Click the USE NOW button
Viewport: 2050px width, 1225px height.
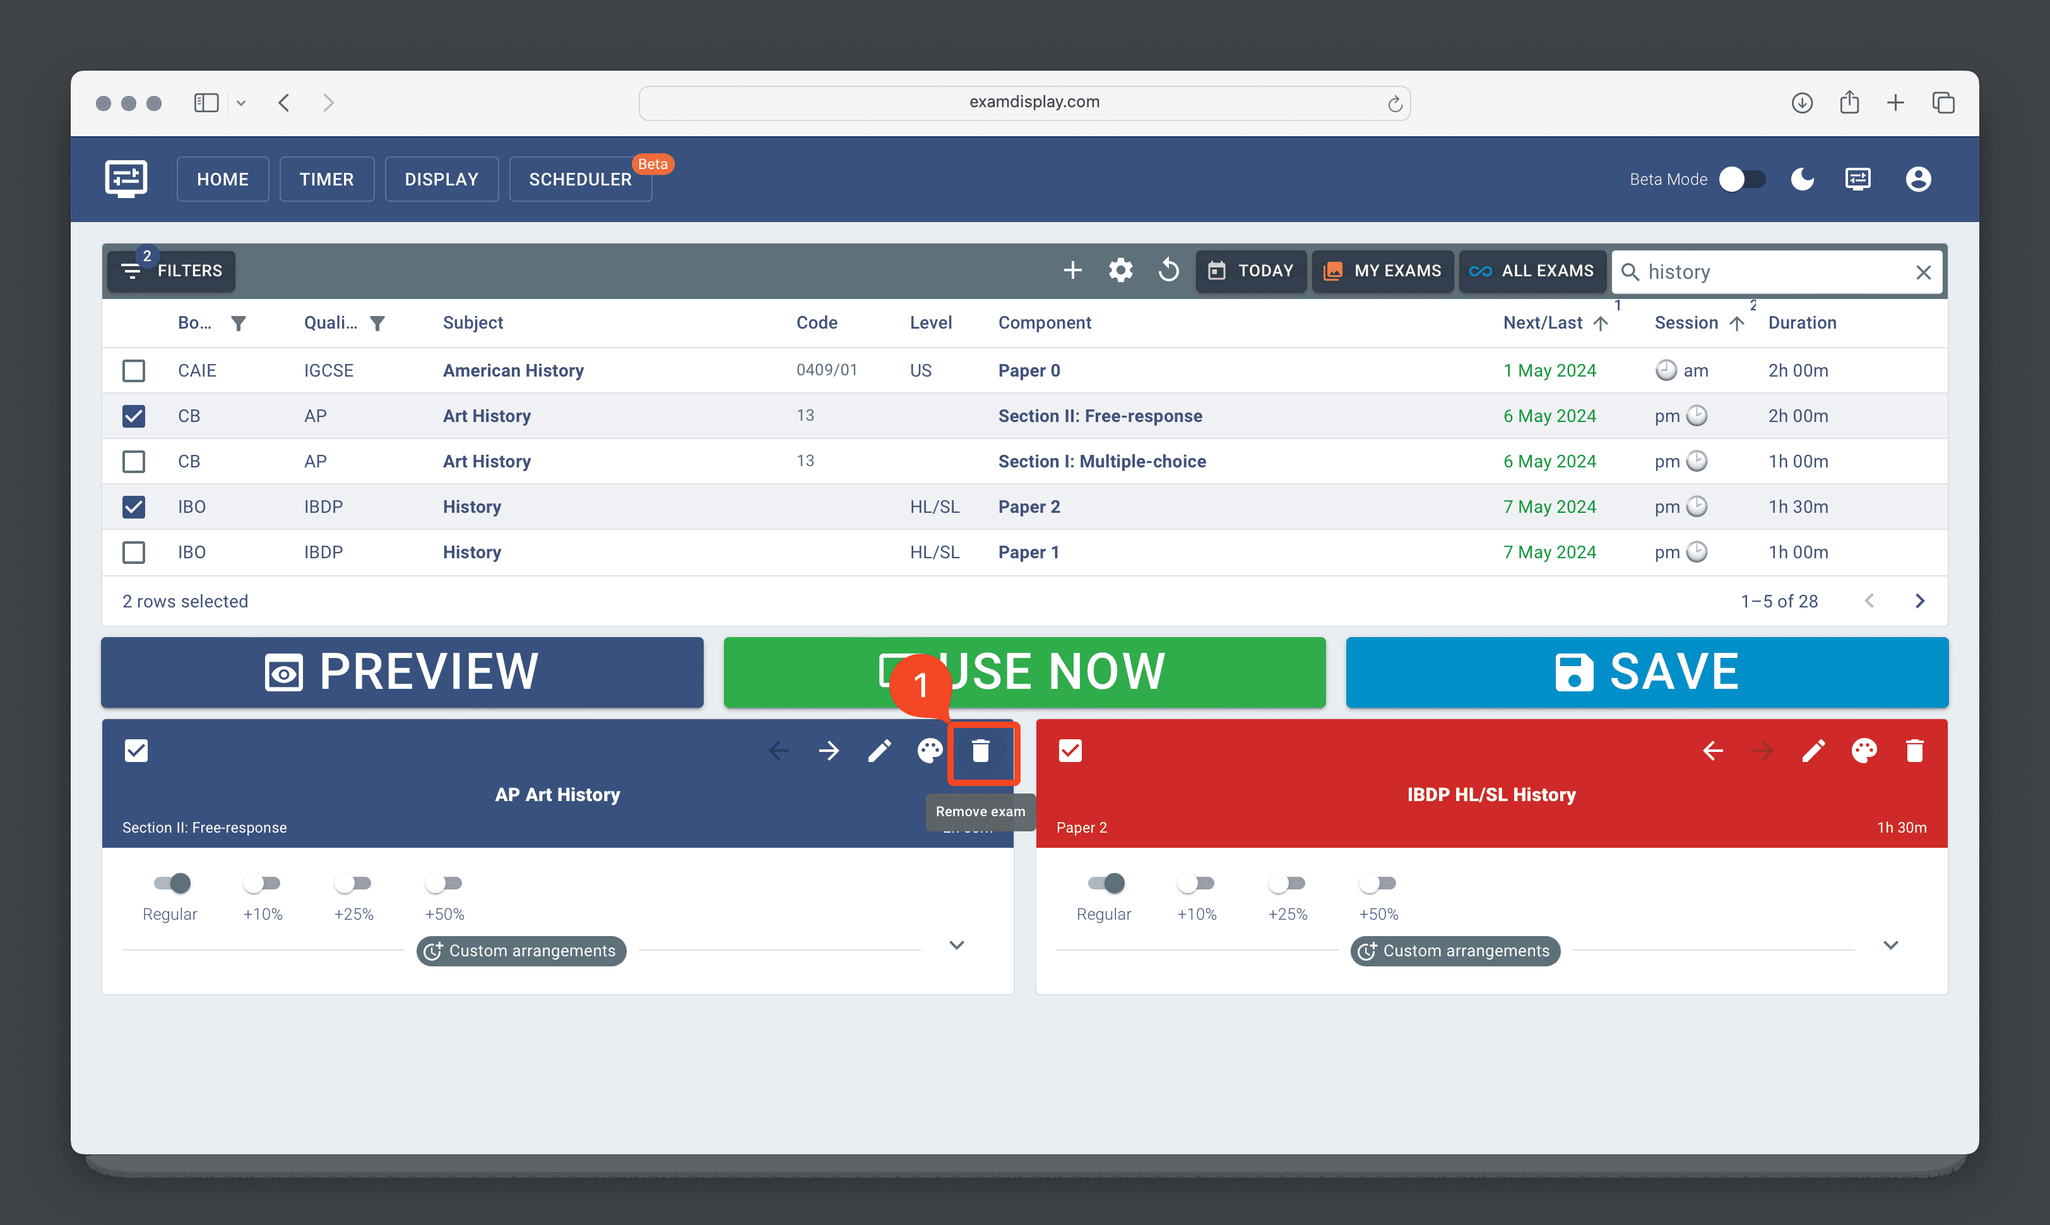pos(1024,672)
